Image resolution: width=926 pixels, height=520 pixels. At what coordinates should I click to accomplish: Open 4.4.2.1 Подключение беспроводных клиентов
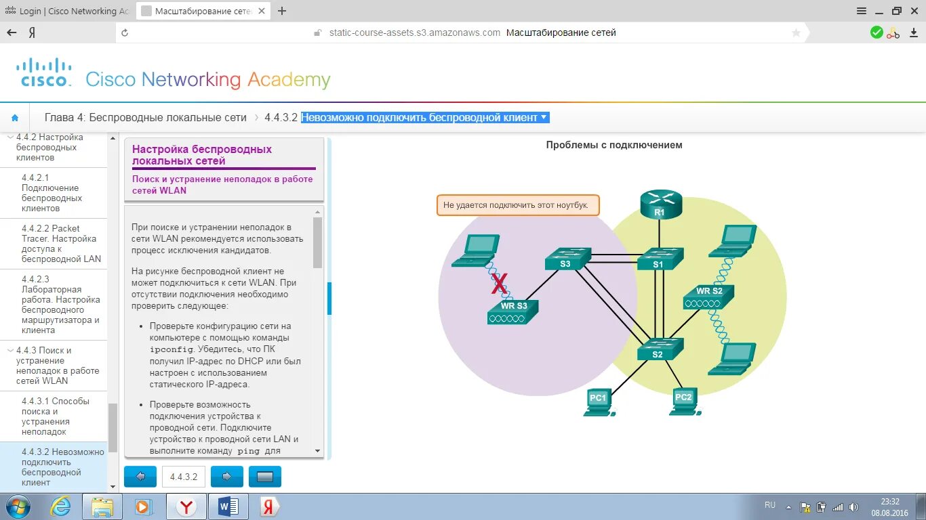54,193
